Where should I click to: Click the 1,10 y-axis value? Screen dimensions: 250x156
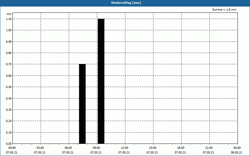click(9, 19)
